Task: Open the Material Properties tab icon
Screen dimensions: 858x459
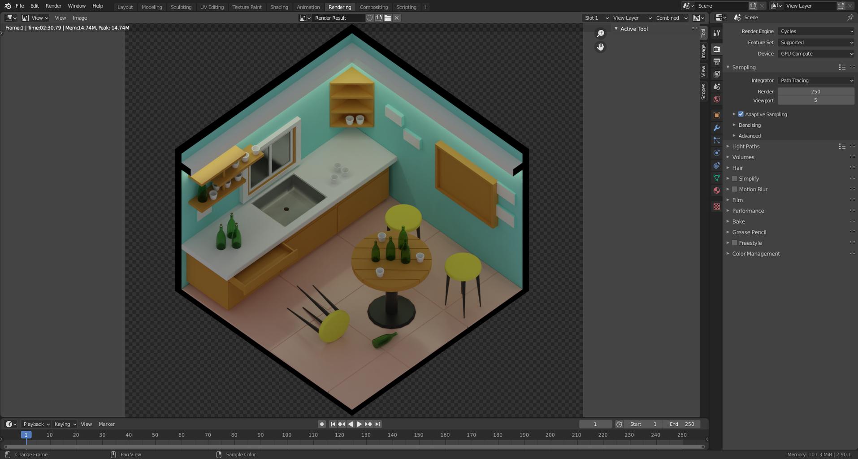Action: (716, 191)
